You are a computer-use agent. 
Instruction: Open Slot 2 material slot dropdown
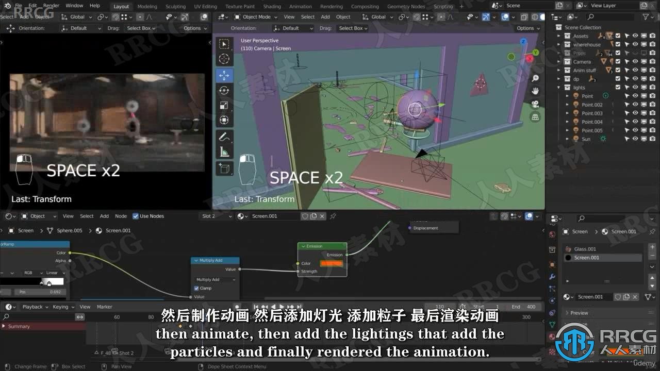point(215,216)
